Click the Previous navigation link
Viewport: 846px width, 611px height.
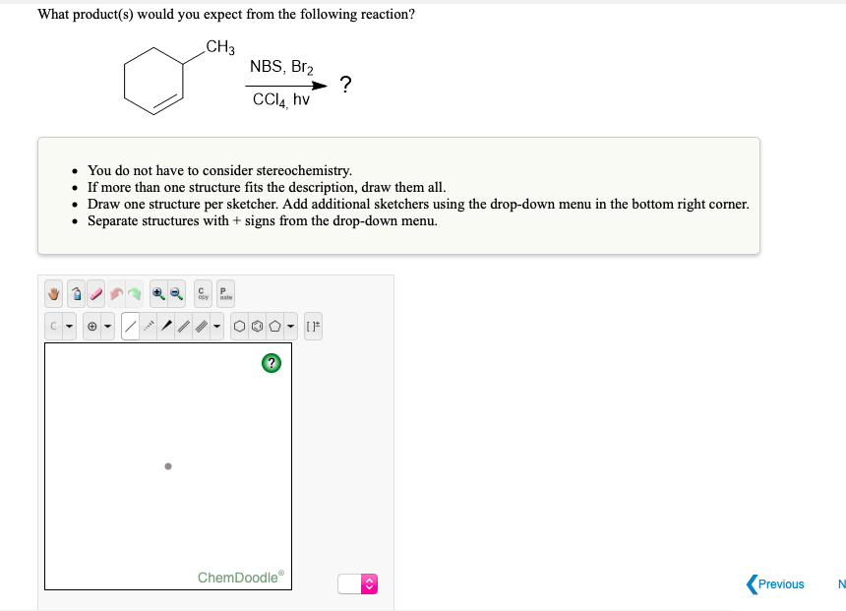tap(775, 584)
